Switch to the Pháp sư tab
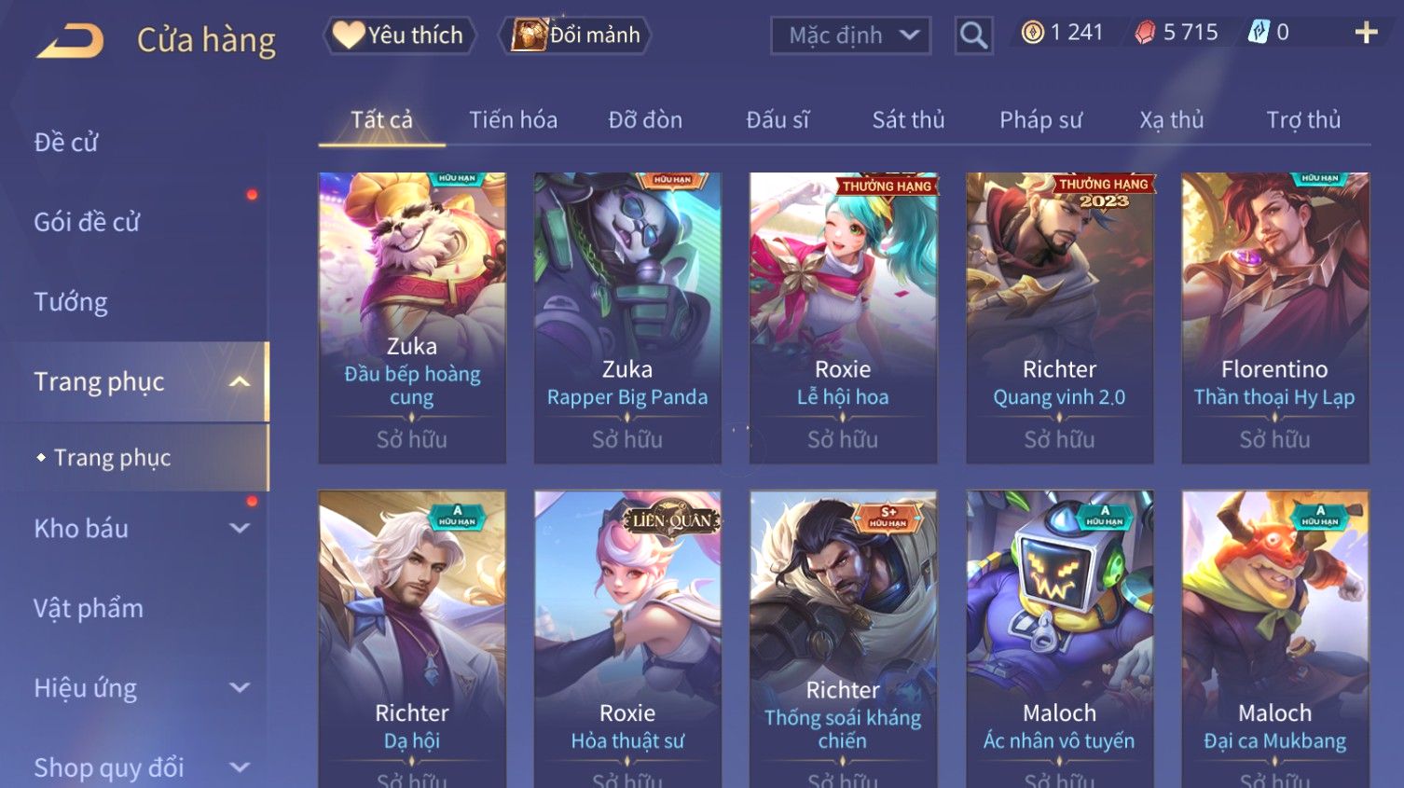This screenshot has width=1404, height=788. [x=1040, y=119]
